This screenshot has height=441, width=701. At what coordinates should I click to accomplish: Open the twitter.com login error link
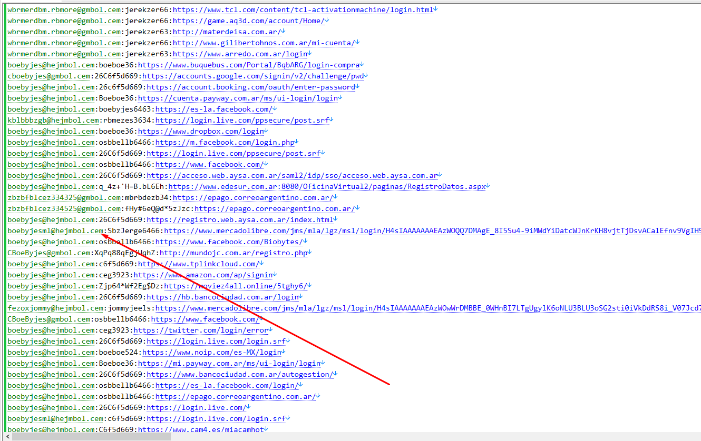pos(201,330)
